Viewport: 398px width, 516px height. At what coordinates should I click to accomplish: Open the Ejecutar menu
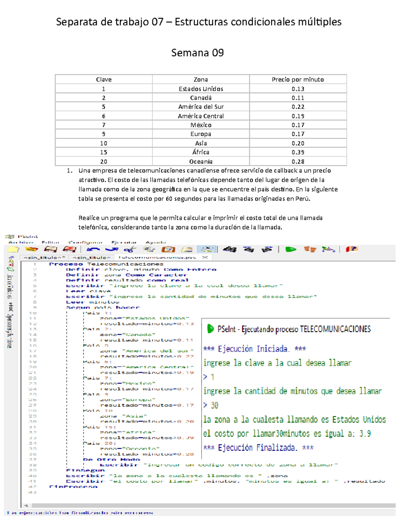coord(123,242)
